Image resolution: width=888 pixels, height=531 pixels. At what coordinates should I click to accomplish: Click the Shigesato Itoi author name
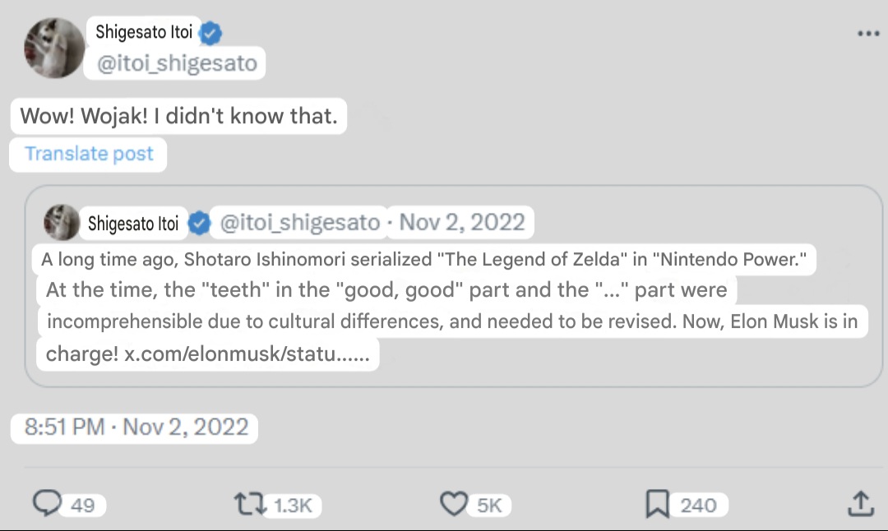point(144,33)
